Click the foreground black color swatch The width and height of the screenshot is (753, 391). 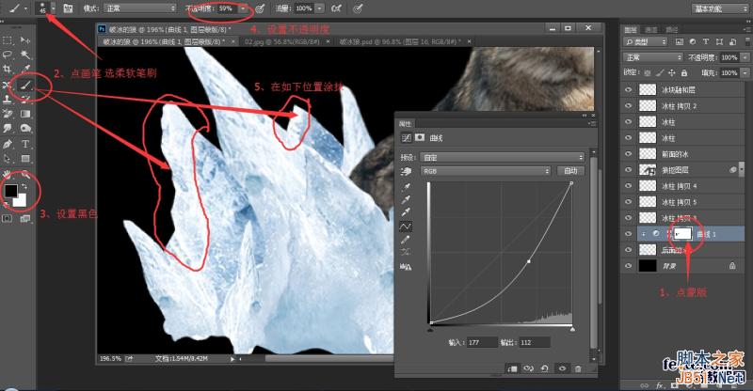[x=10, y=191]
